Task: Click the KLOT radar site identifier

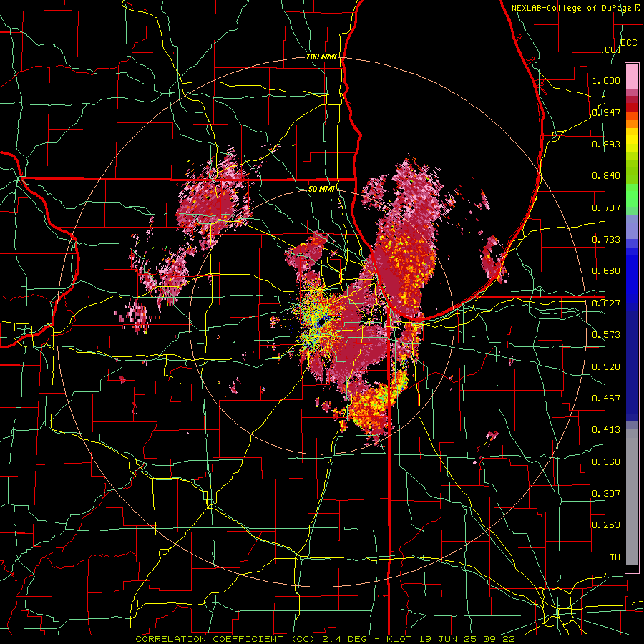Action: 399,639
